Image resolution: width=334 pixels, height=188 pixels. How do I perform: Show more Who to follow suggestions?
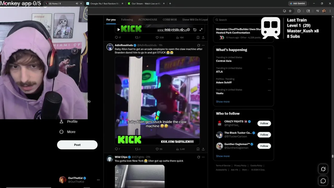pyautogui.click(x=223, y=156)
